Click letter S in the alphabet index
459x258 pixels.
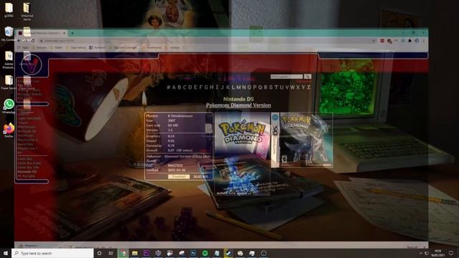click(271, 87)
